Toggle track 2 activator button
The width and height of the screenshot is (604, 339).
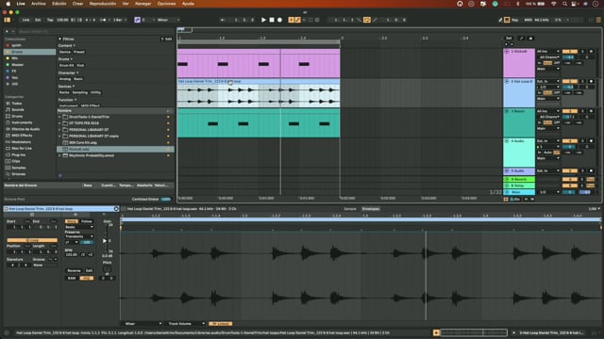569,81
